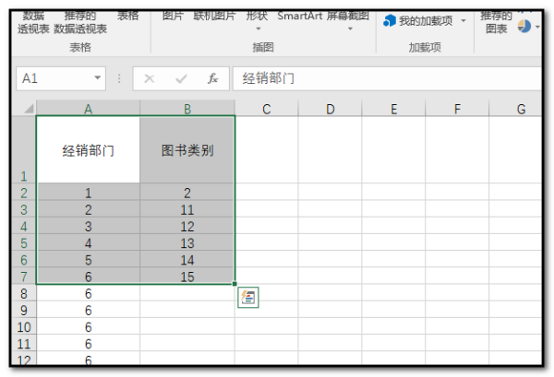The height and width of the screenshot is (377, 554).
Task: Click the Online Pictures (联机图片) button
Action: tap(214, 17)
